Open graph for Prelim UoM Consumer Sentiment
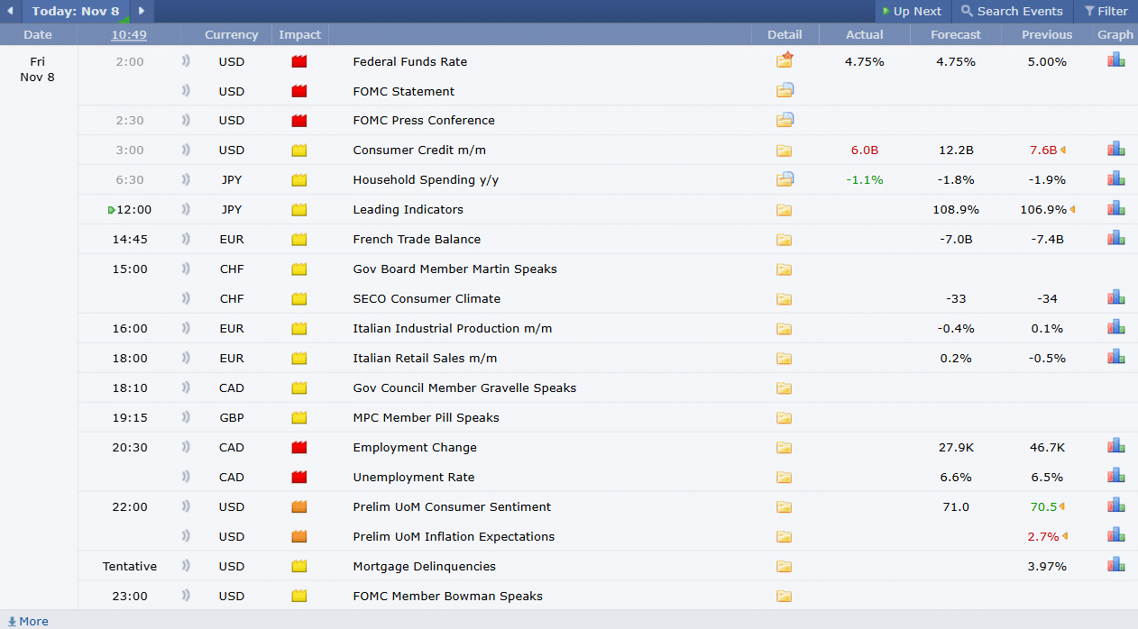Image resolution: width=1138 pixels, height=629 pixels. coord(1116,506)
